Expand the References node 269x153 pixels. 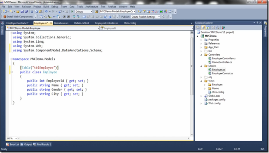pos(201,43)
